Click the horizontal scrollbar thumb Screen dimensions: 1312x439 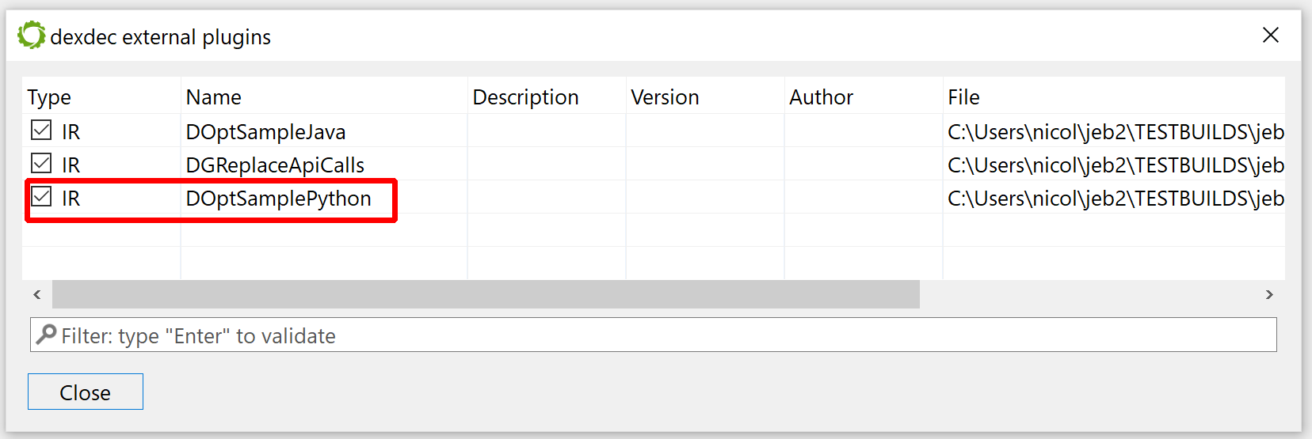[x=486, y=294]
